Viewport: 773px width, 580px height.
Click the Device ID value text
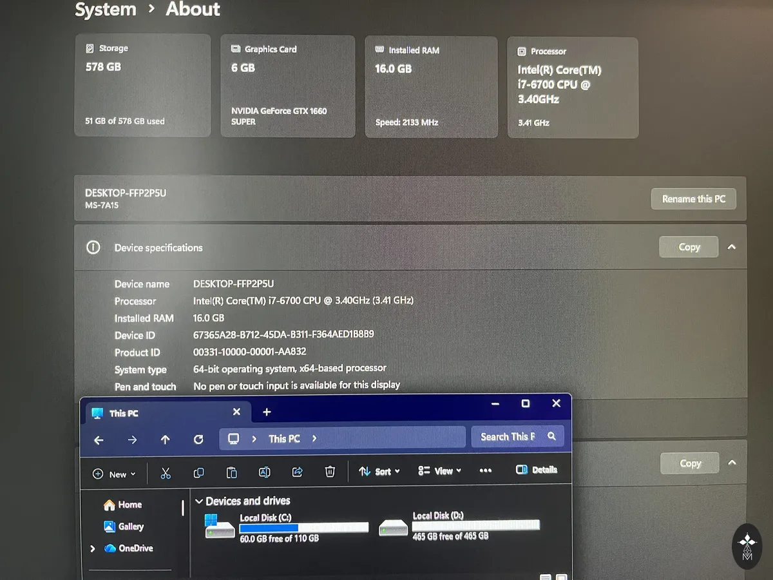click(x=283, y=334)
